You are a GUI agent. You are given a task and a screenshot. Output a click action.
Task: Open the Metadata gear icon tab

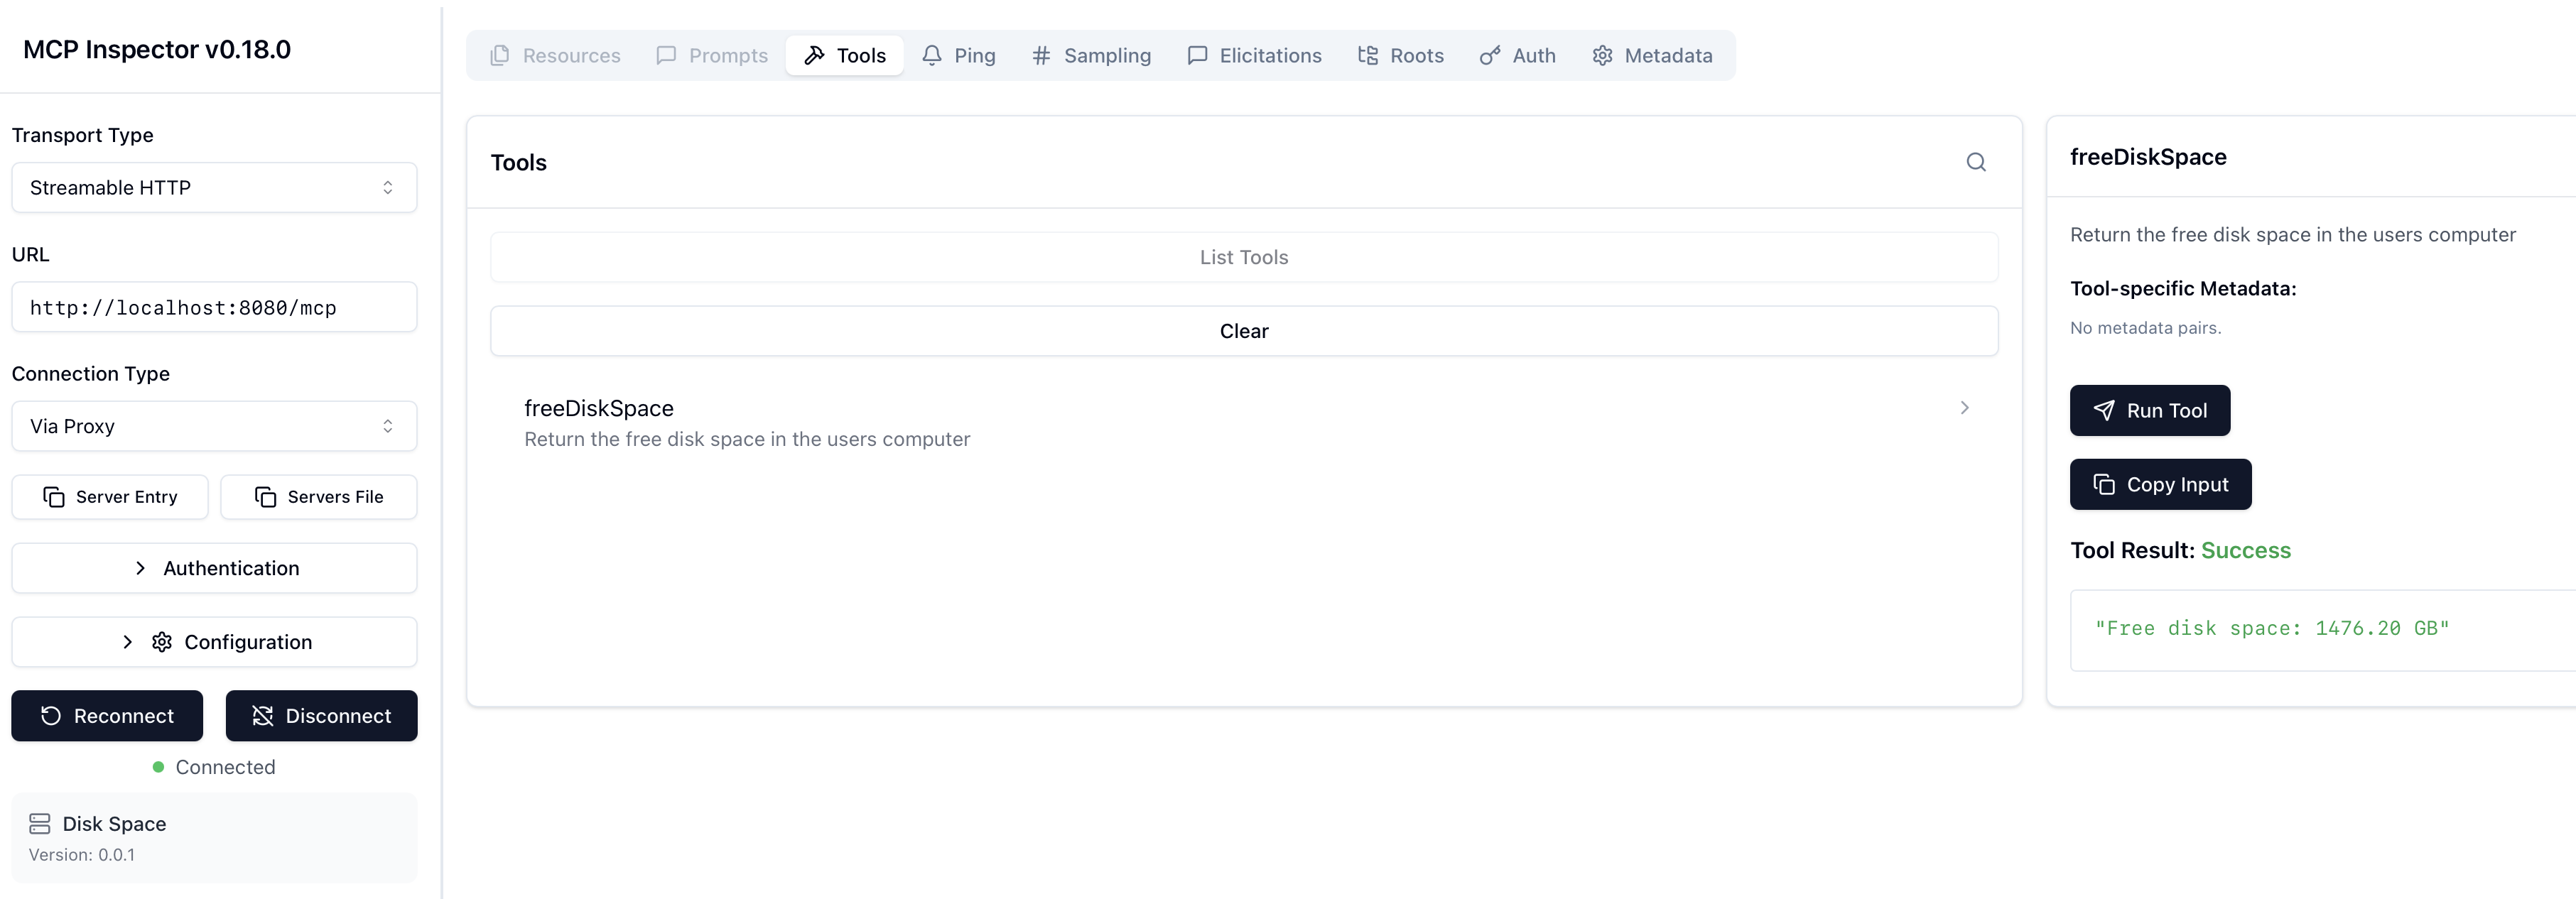point(1602,56)
